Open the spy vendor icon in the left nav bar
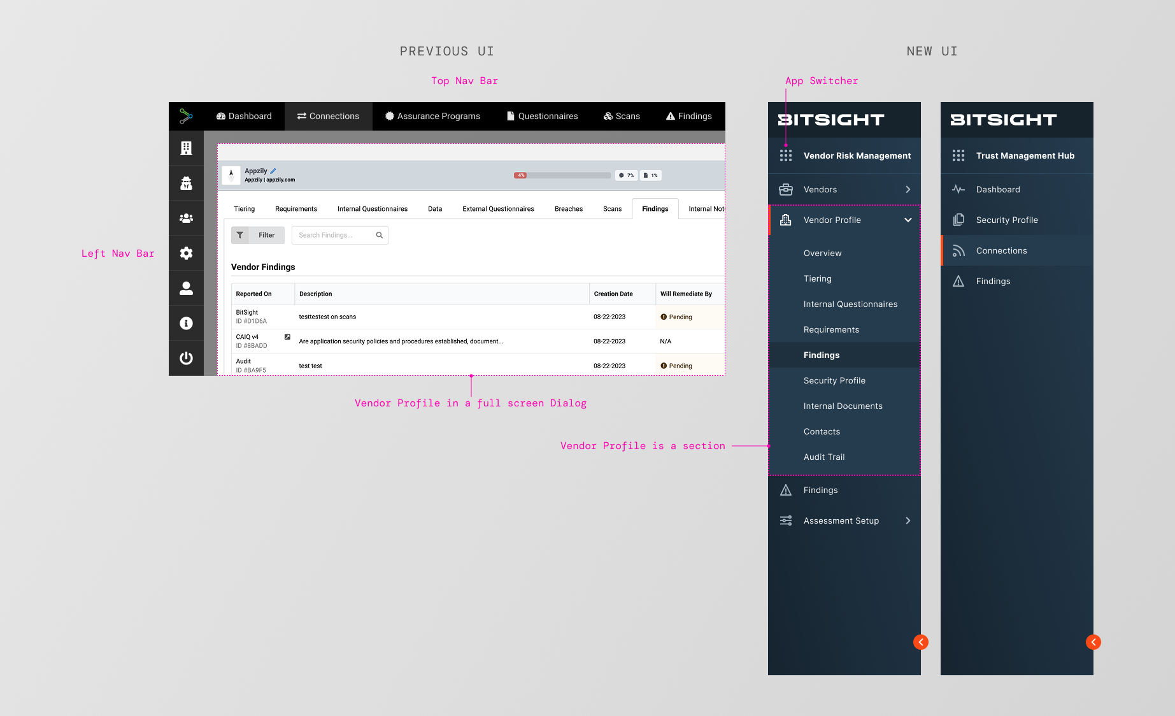 point(186,183)
